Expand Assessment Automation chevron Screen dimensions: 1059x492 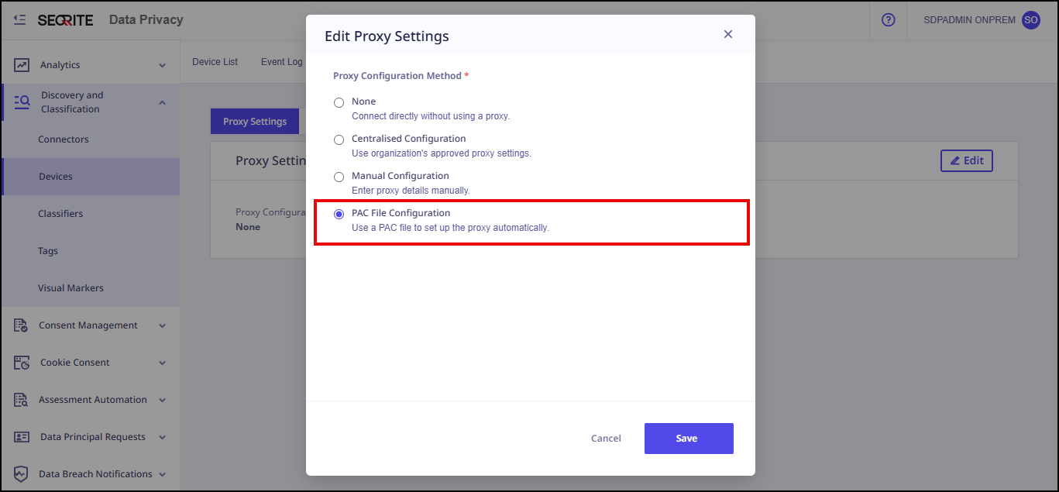coord(162,401)
